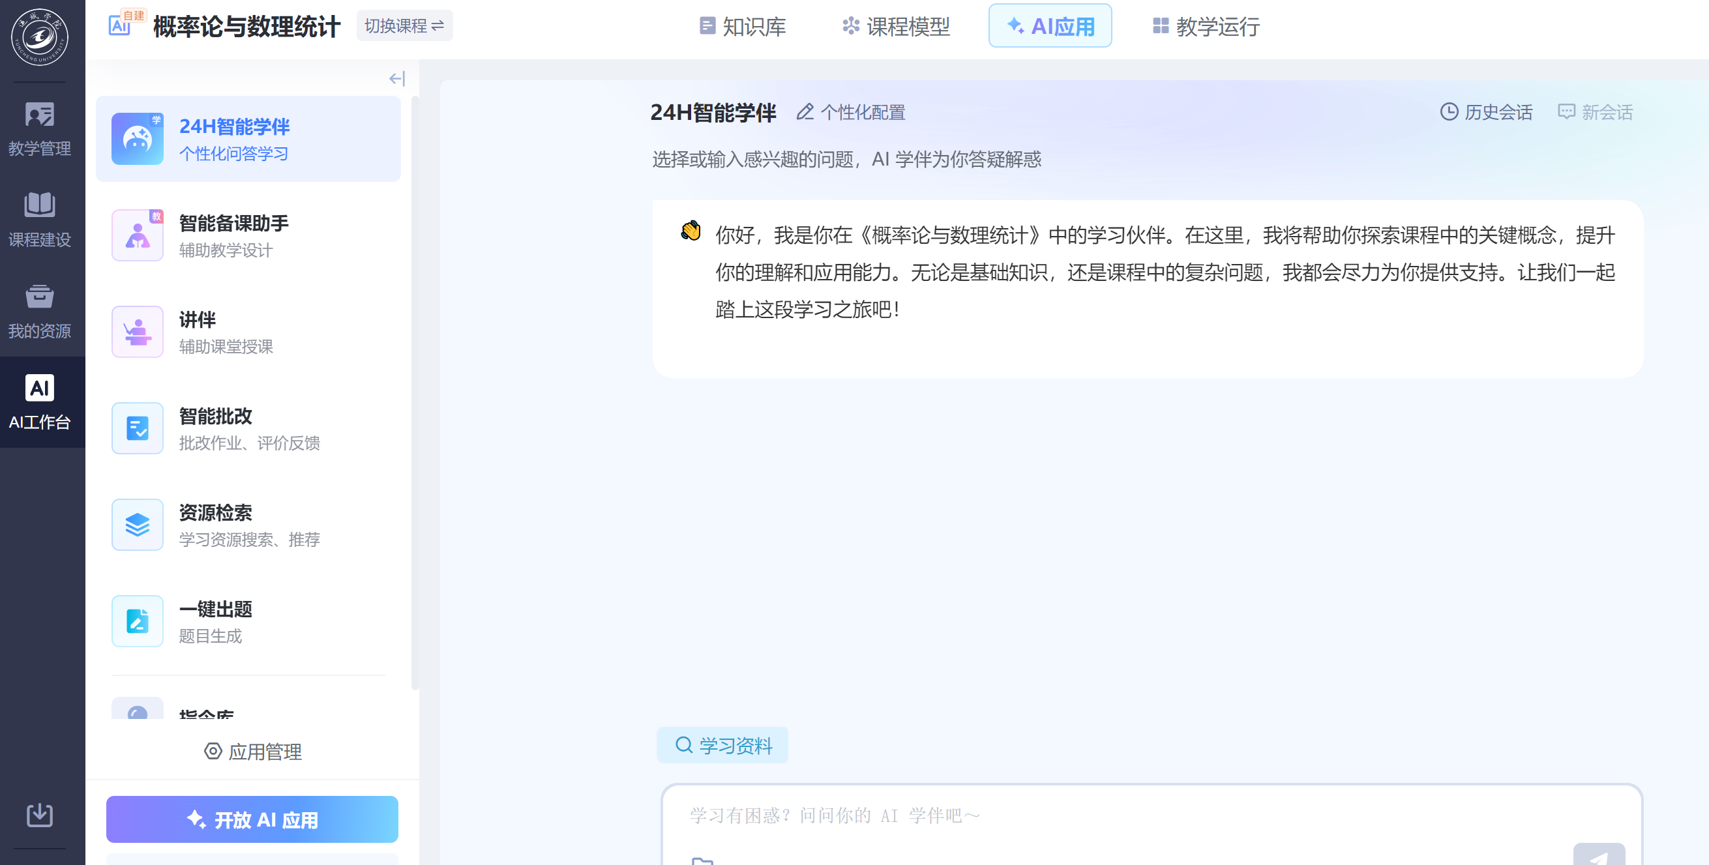This screenshot has width=1709, height=865.
Task: Click the 资源检索 app icon
Action: (138, 525)
